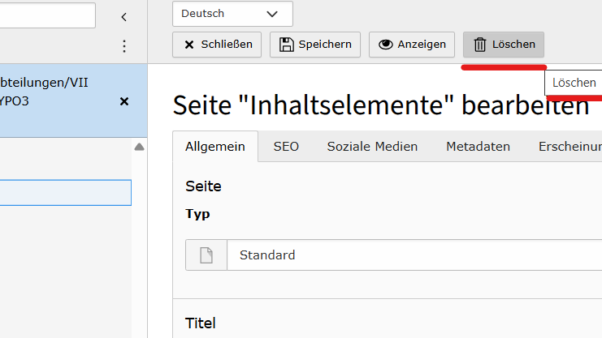Toggle page preview via Anzeigen eye icon

[385, 45]
